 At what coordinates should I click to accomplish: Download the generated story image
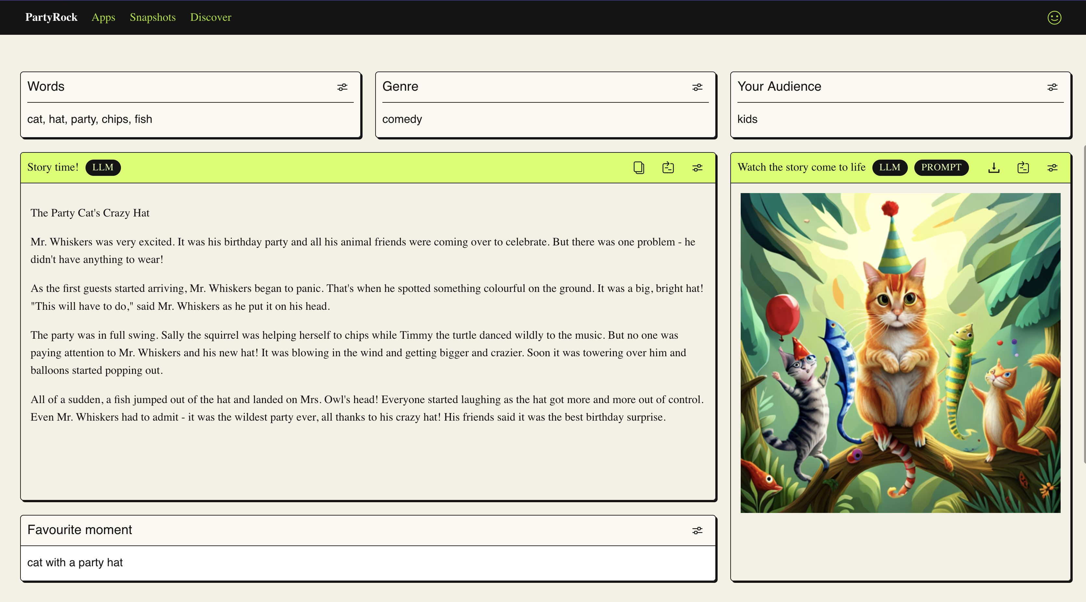[994, 168]
